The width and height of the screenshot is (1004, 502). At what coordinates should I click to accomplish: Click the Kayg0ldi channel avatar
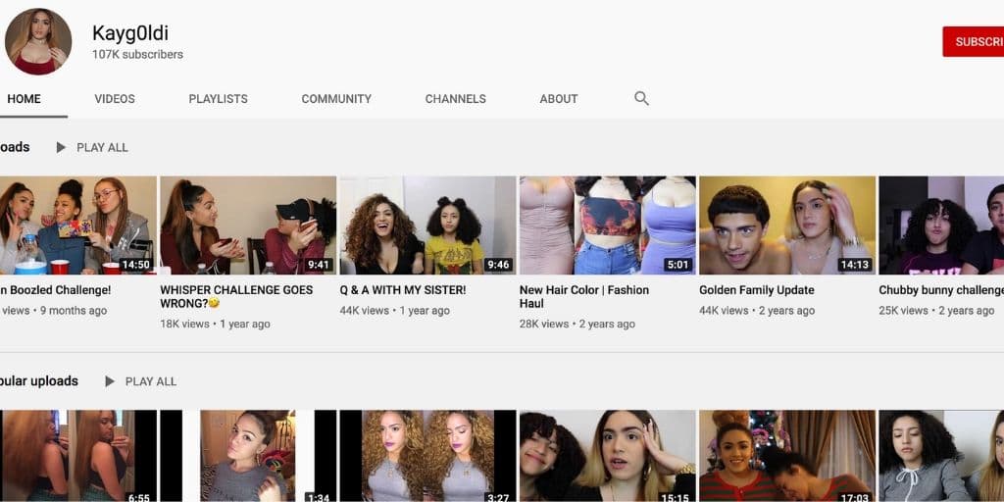coord(38,41)
